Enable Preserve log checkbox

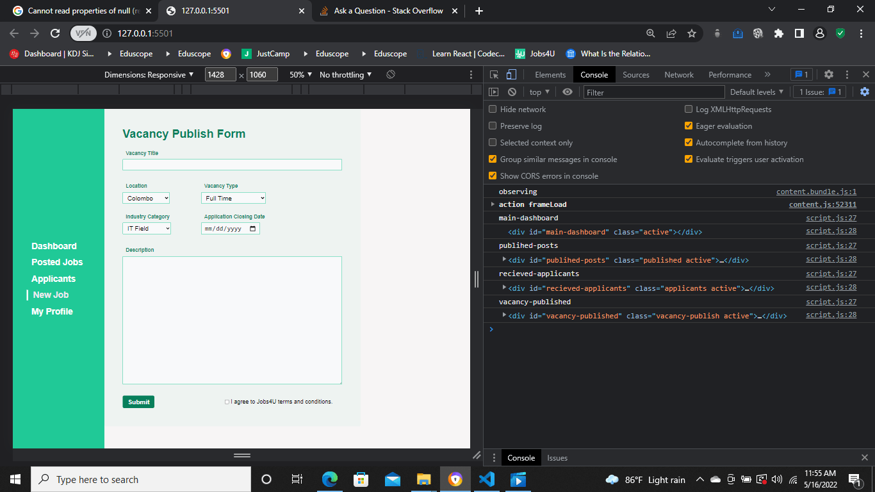[493, 126]
